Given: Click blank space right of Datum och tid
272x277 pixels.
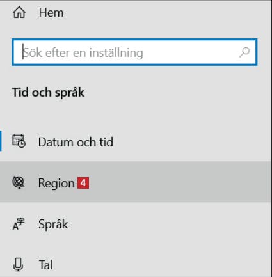Looking at the screenshot, I should 191,141.
